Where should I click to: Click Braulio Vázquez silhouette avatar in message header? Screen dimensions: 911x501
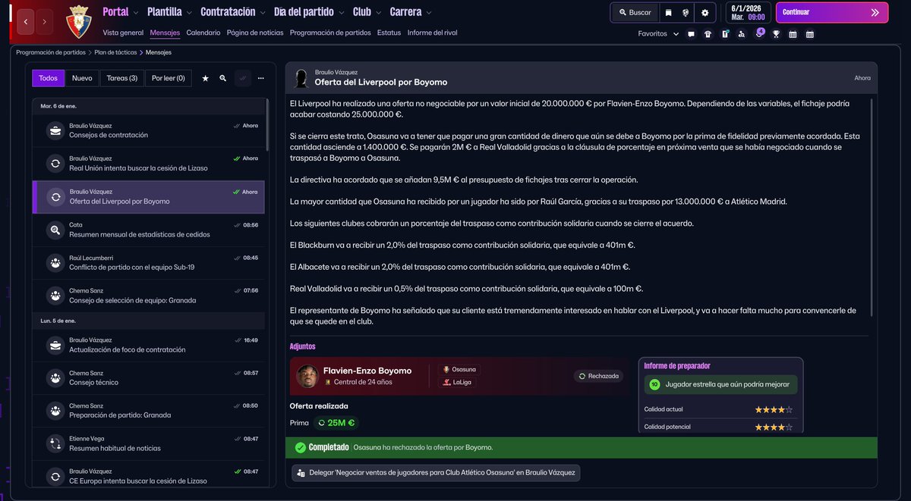(x=301, y=77)
